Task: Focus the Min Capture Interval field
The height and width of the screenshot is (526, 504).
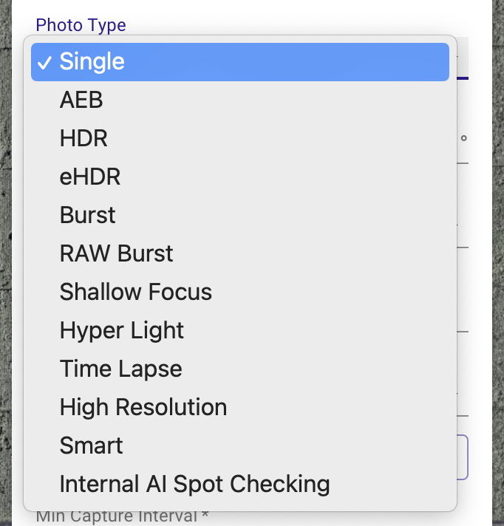Action: [122, 516]
